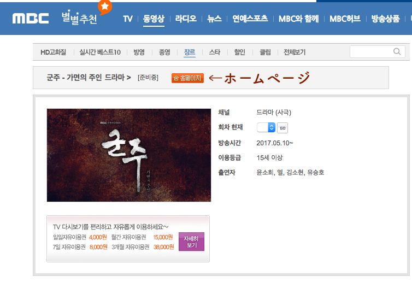Screen dimensions: 412x282
Task: Click the cast list 윤소희, 엘, 김소현, 유승호
Action: 290,172
